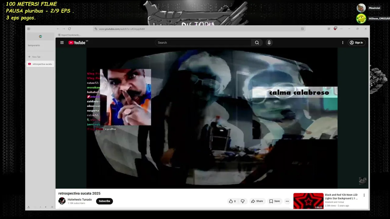Click the video title retrospectiva sucata 2025

pyautogui.click(x=80, y=193)
